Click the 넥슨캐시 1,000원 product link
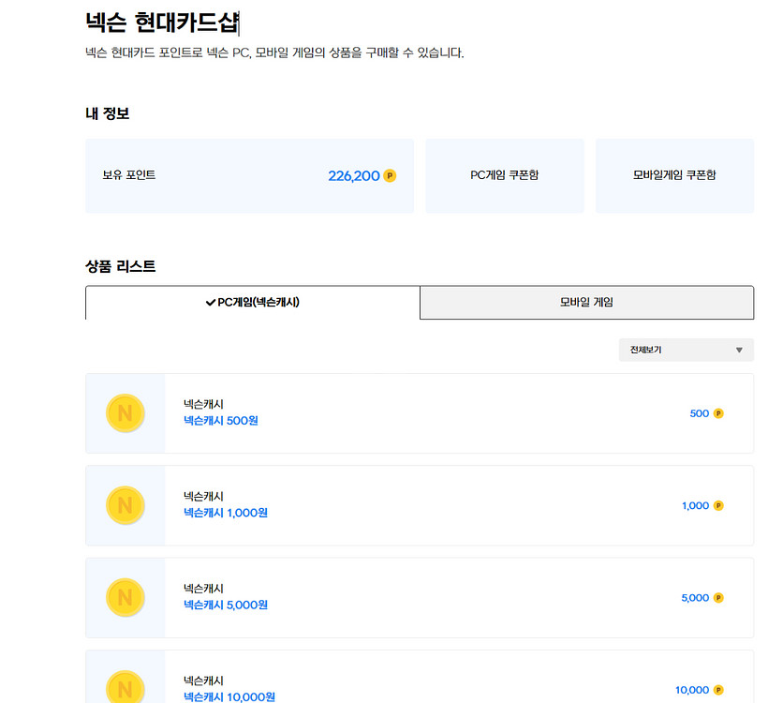Screen dimensions: 783x703 coord(226,513)
